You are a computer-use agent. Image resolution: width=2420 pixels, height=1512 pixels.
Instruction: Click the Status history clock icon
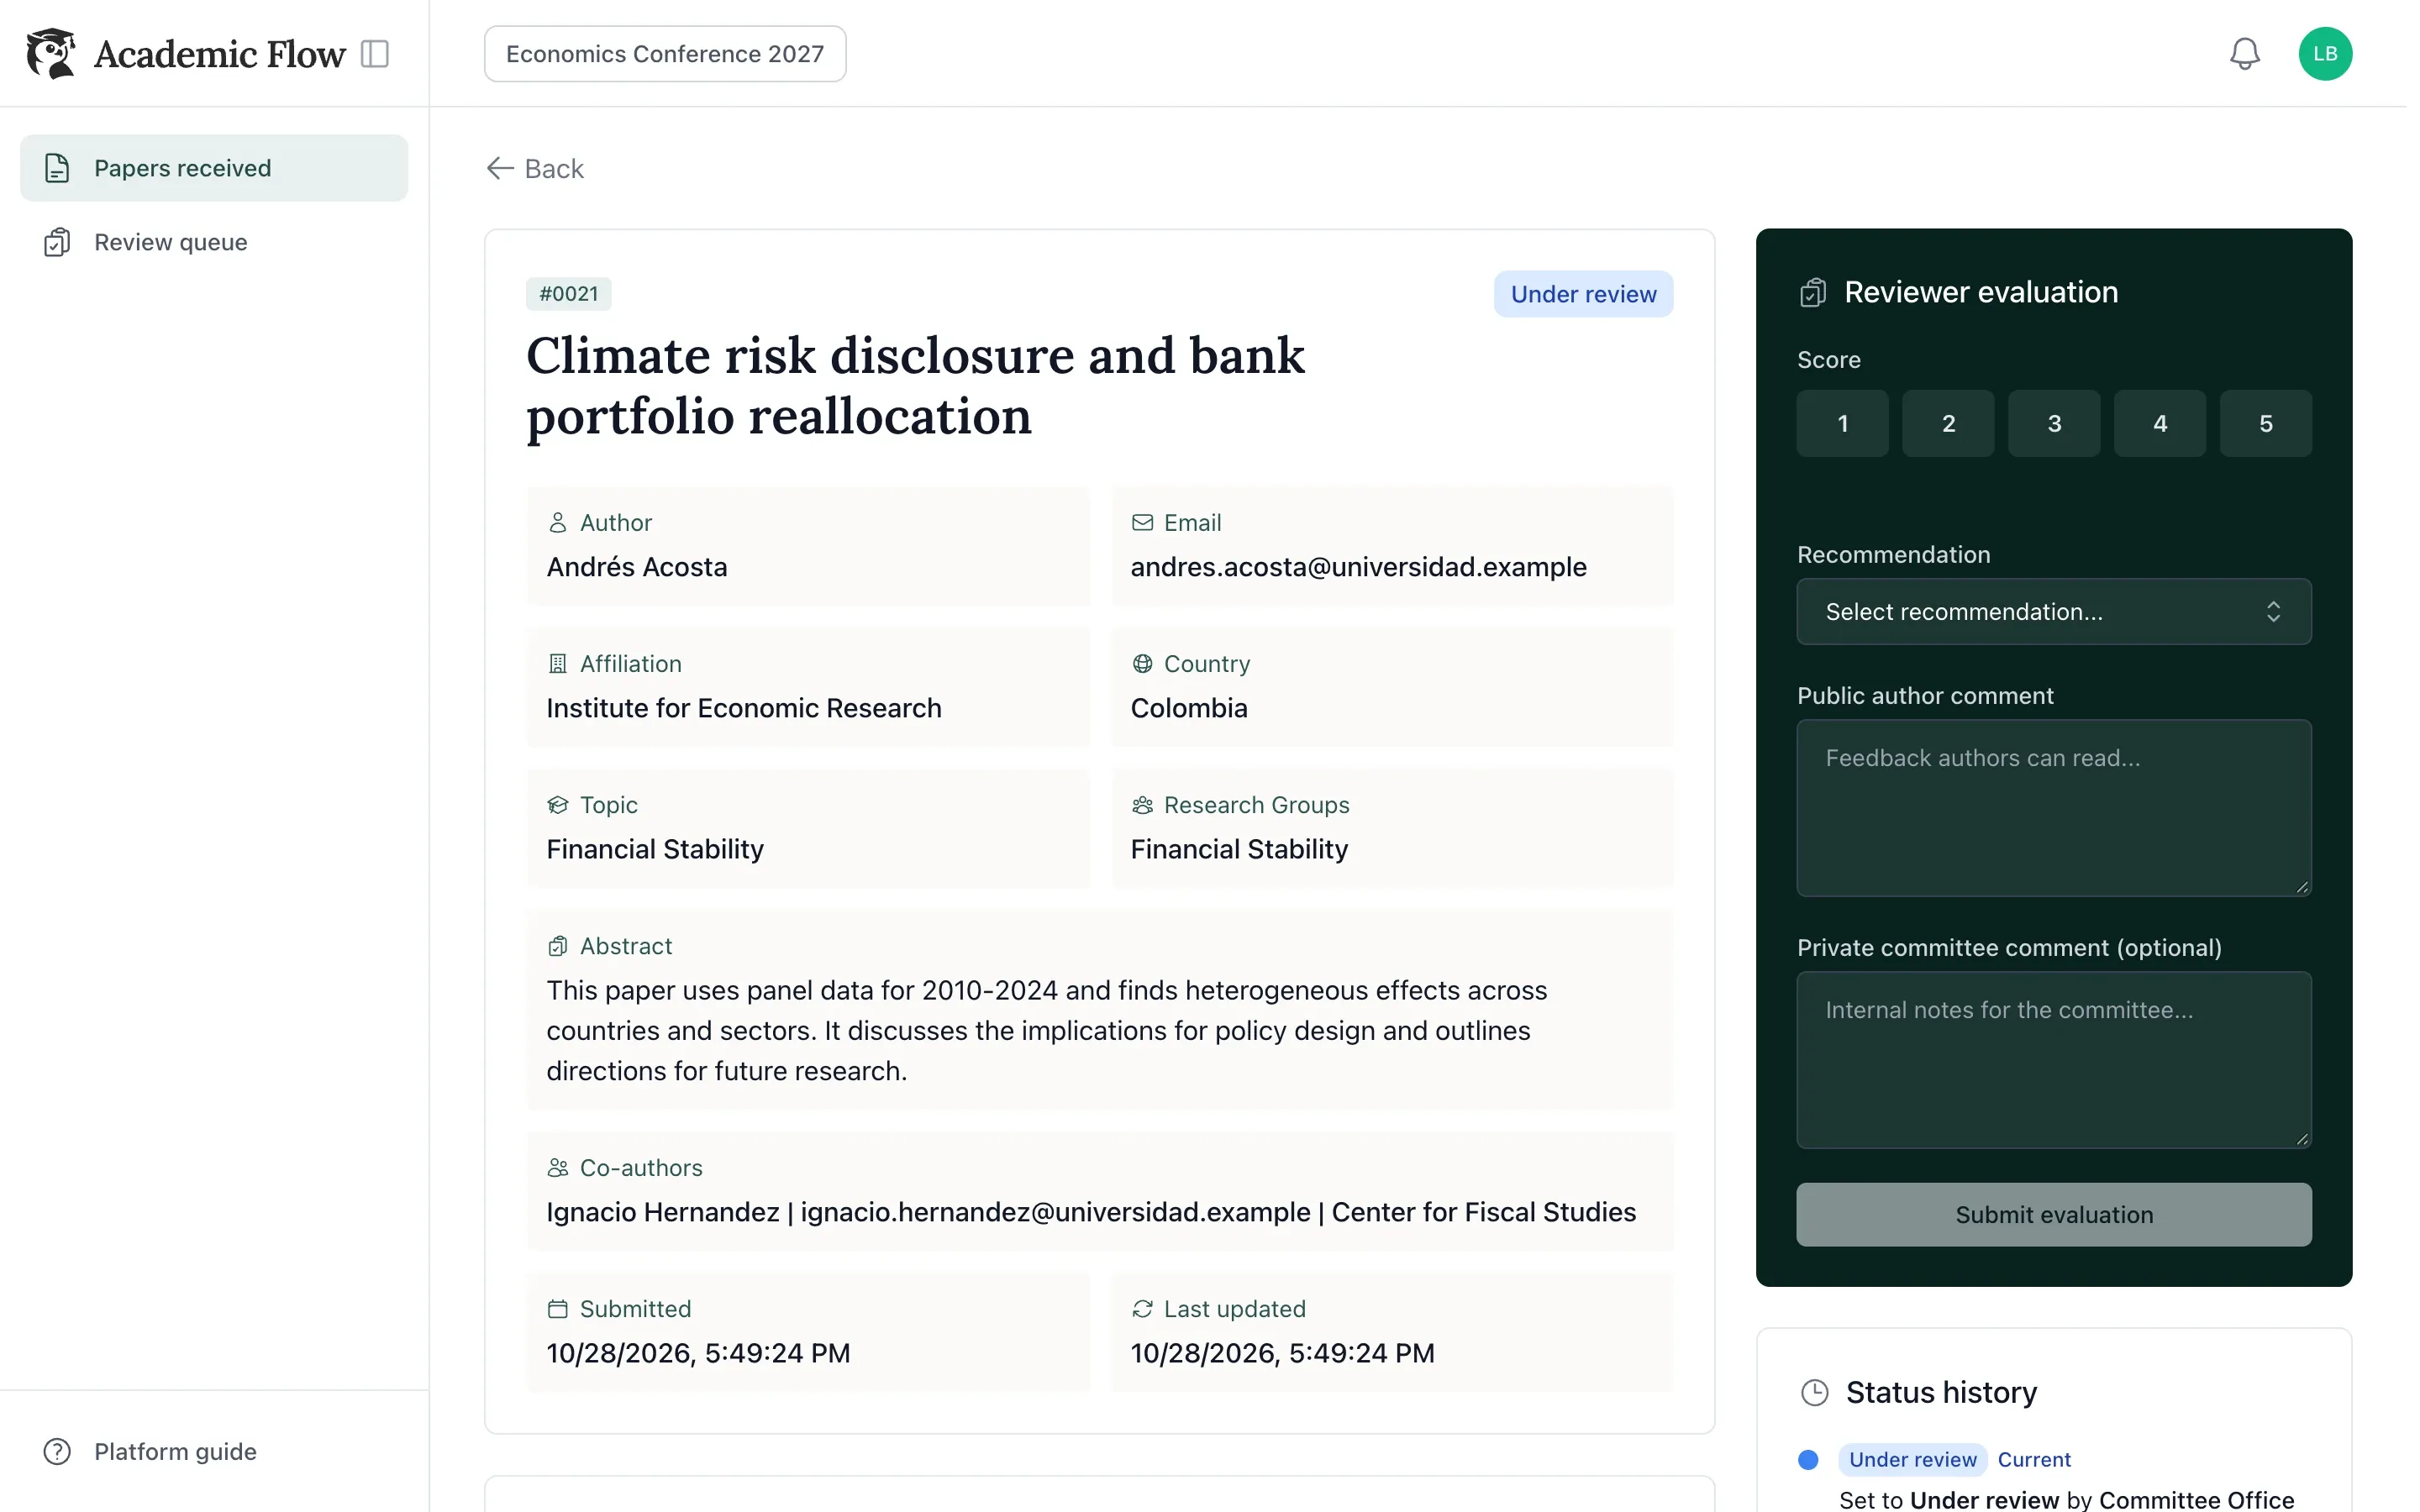coord(1814,1392)
